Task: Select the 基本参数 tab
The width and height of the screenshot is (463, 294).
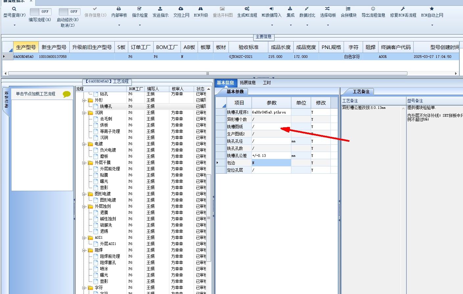Action: click(235, 92)
